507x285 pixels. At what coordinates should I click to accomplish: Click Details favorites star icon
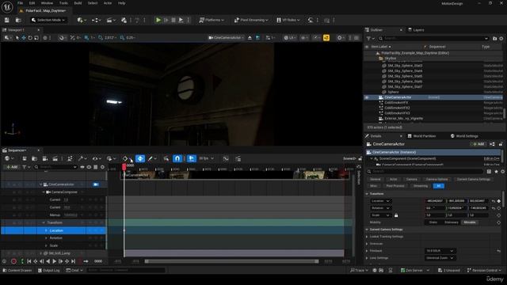(497, 172)
